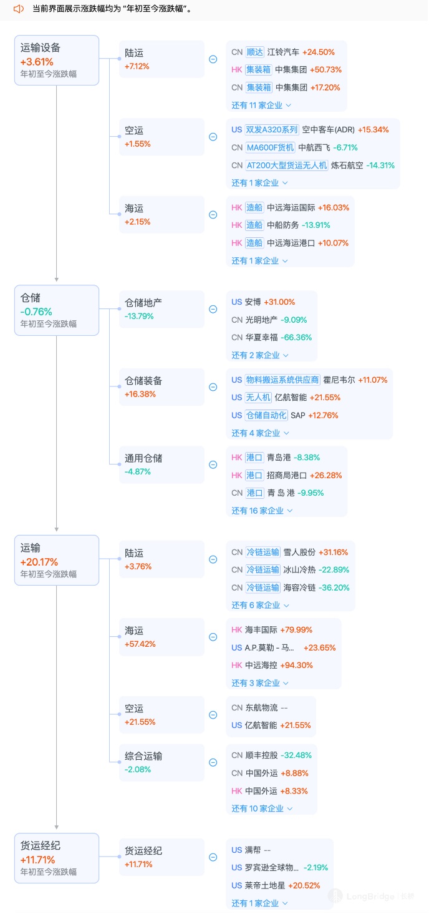Select the 运输设备 category node
429x914 pixels.
[57, 60]
